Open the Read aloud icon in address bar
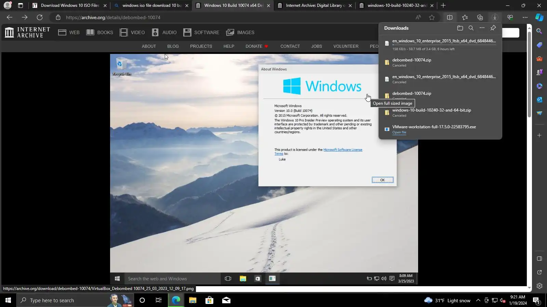 418,17
